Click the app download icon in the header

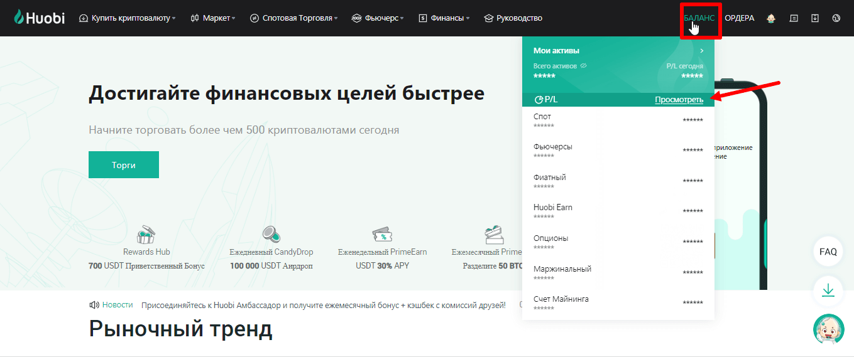815,18
